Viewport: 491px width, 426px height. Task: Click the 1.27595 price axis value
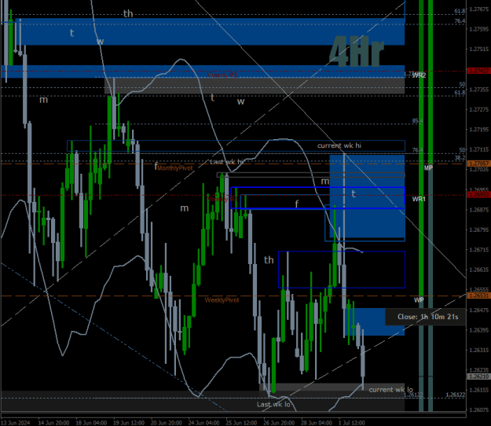(479, 29)
